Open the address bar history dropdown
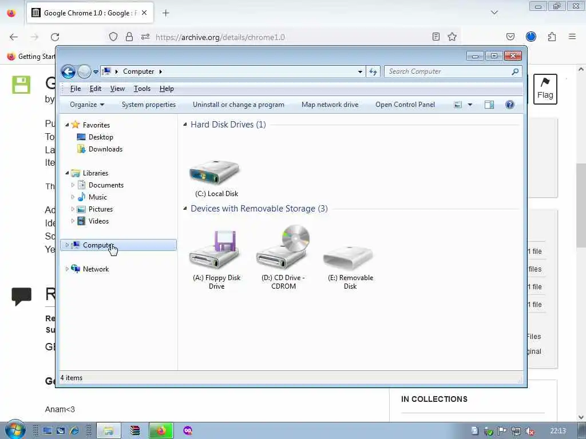Viewport: 586px width, 439px height. [360, 71]
